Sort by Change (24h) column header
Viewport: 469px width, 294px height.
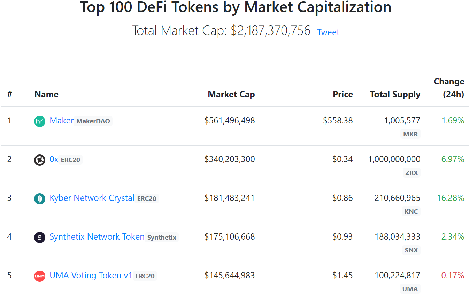click(449, 88)
